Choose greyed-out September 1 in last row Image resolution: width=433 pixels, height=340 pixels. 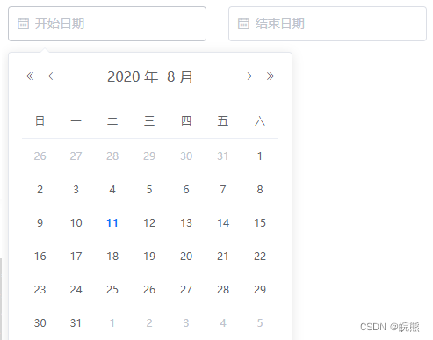point(112,323)
